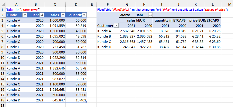The width and height of the screenshot is (233, 107).
Task: Click sales value 1.091.559
Action: pyautogui.click(x=55, y=26)
